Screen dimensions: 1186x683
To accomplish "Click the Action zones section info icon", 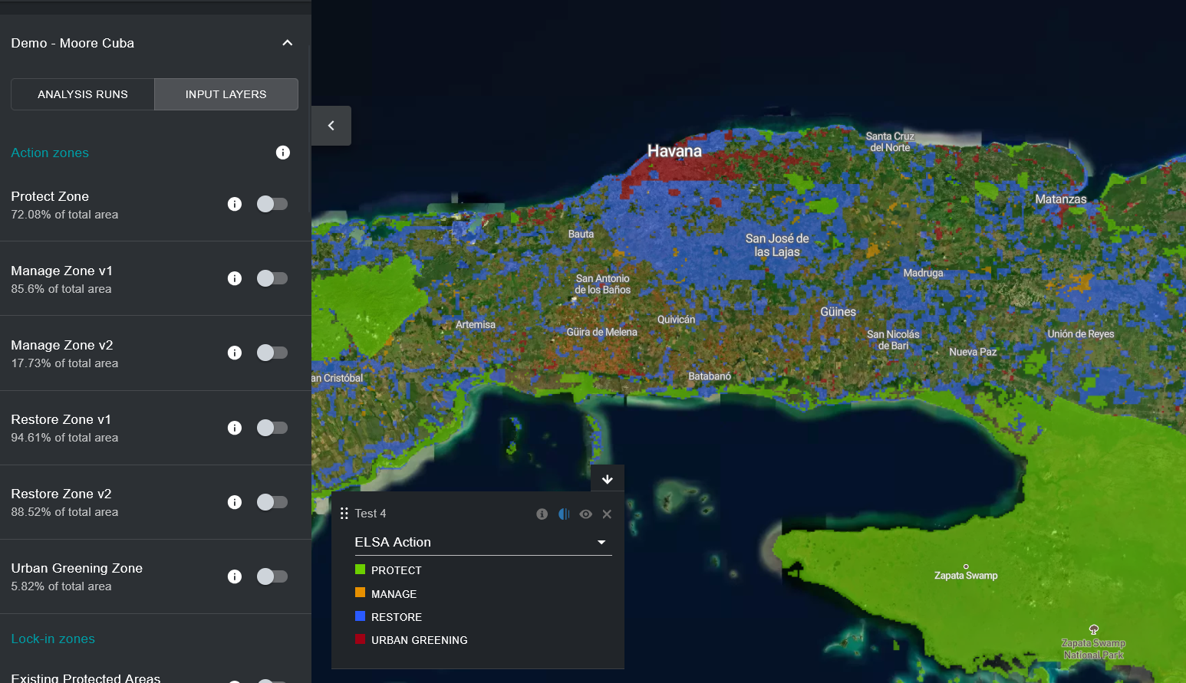I will click(283, 153).
